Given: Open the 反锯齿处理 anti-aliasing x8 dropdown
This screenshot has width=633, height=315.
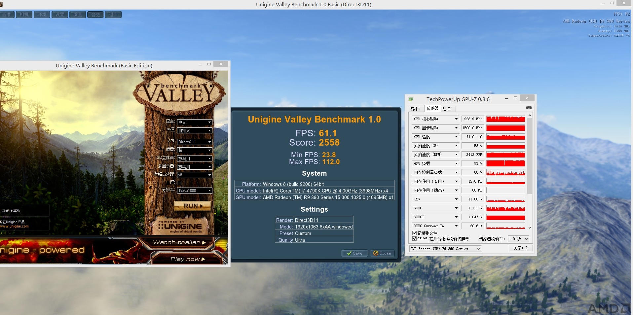Looking at the screenshot, I should (x=194, y=175).
